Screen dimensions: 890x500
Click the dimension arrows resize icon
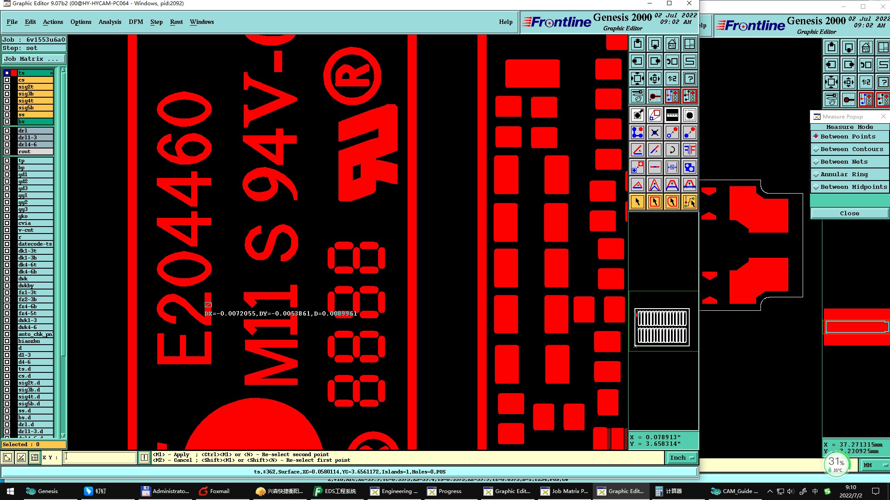pos(672,167)
